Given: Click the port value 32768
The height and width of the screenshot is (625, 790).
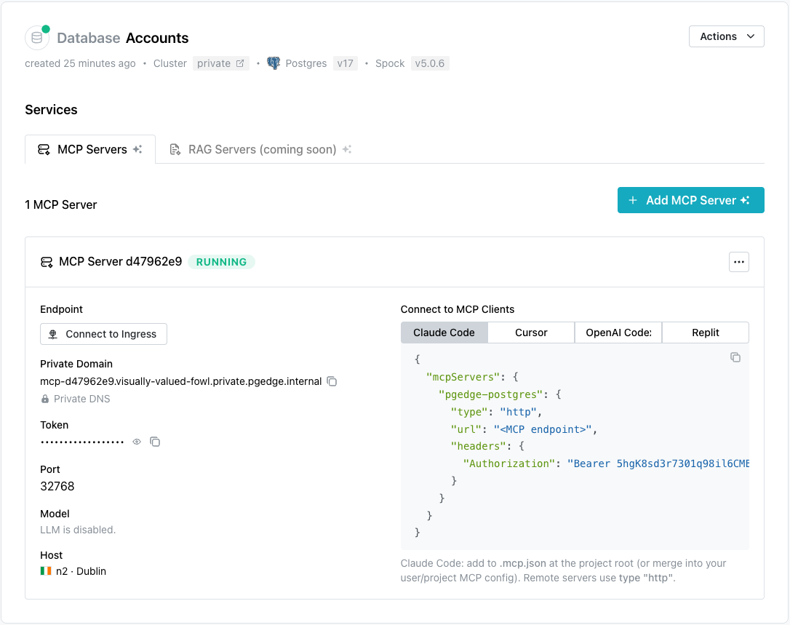Looking at the screenshot, I should pyautogui.click(x=57, y=486).
